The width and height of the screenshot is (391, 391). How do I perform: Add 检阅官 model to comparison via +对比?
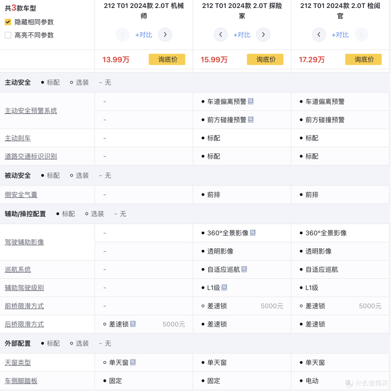pos(340,35)
